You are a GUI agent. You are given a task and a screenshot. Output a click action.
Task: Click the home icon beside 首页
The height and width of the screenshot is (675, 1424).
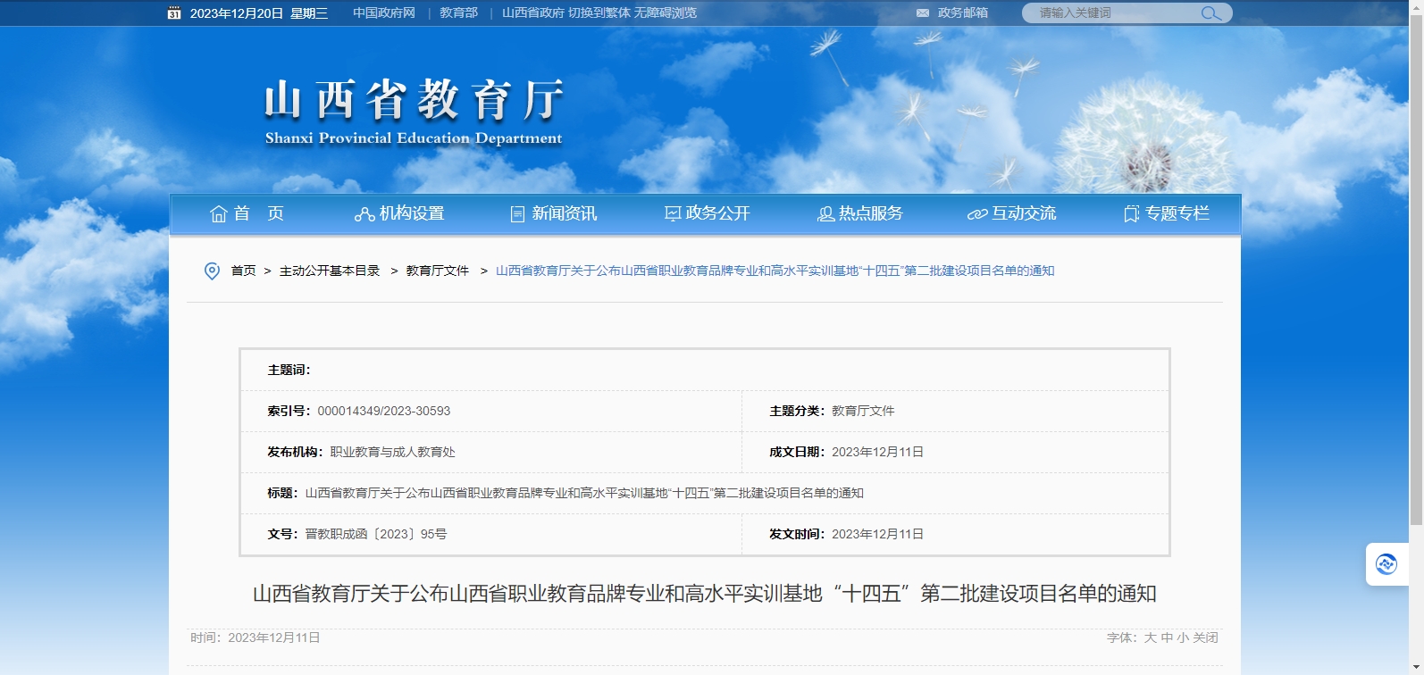point(218,214)
